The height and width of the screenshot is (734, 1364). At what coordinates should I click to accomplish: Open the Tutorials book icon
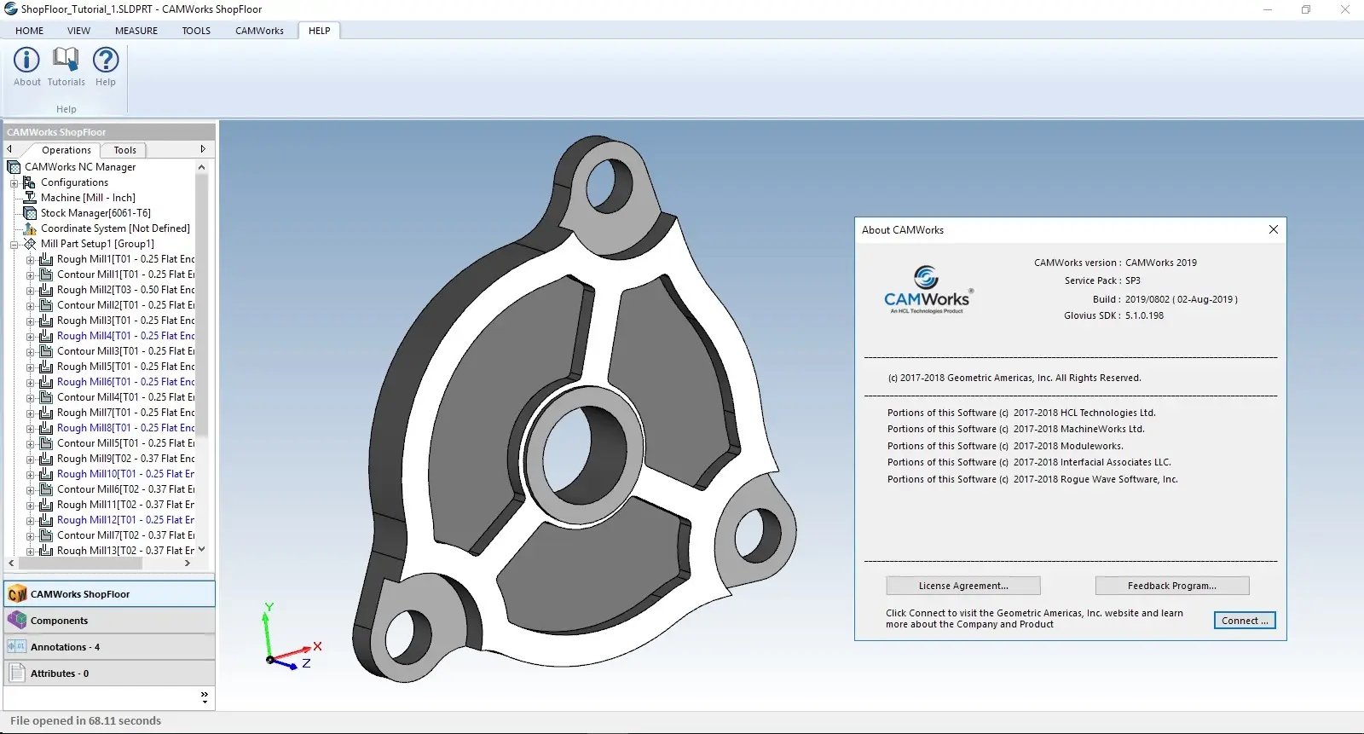[x=66, y=60]
